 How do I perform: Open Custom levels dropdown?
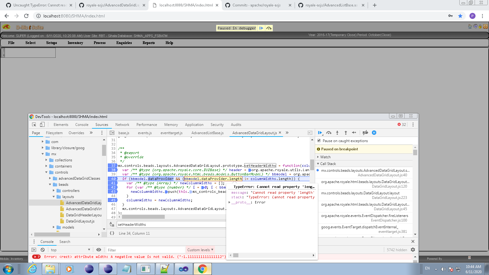(x=200, y=250)
